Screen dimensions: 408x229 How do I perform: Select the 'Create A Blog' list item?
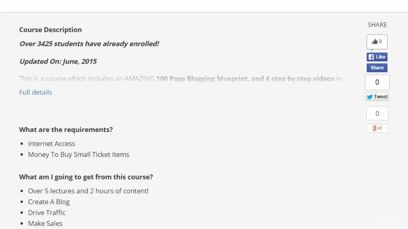point(49,202)
